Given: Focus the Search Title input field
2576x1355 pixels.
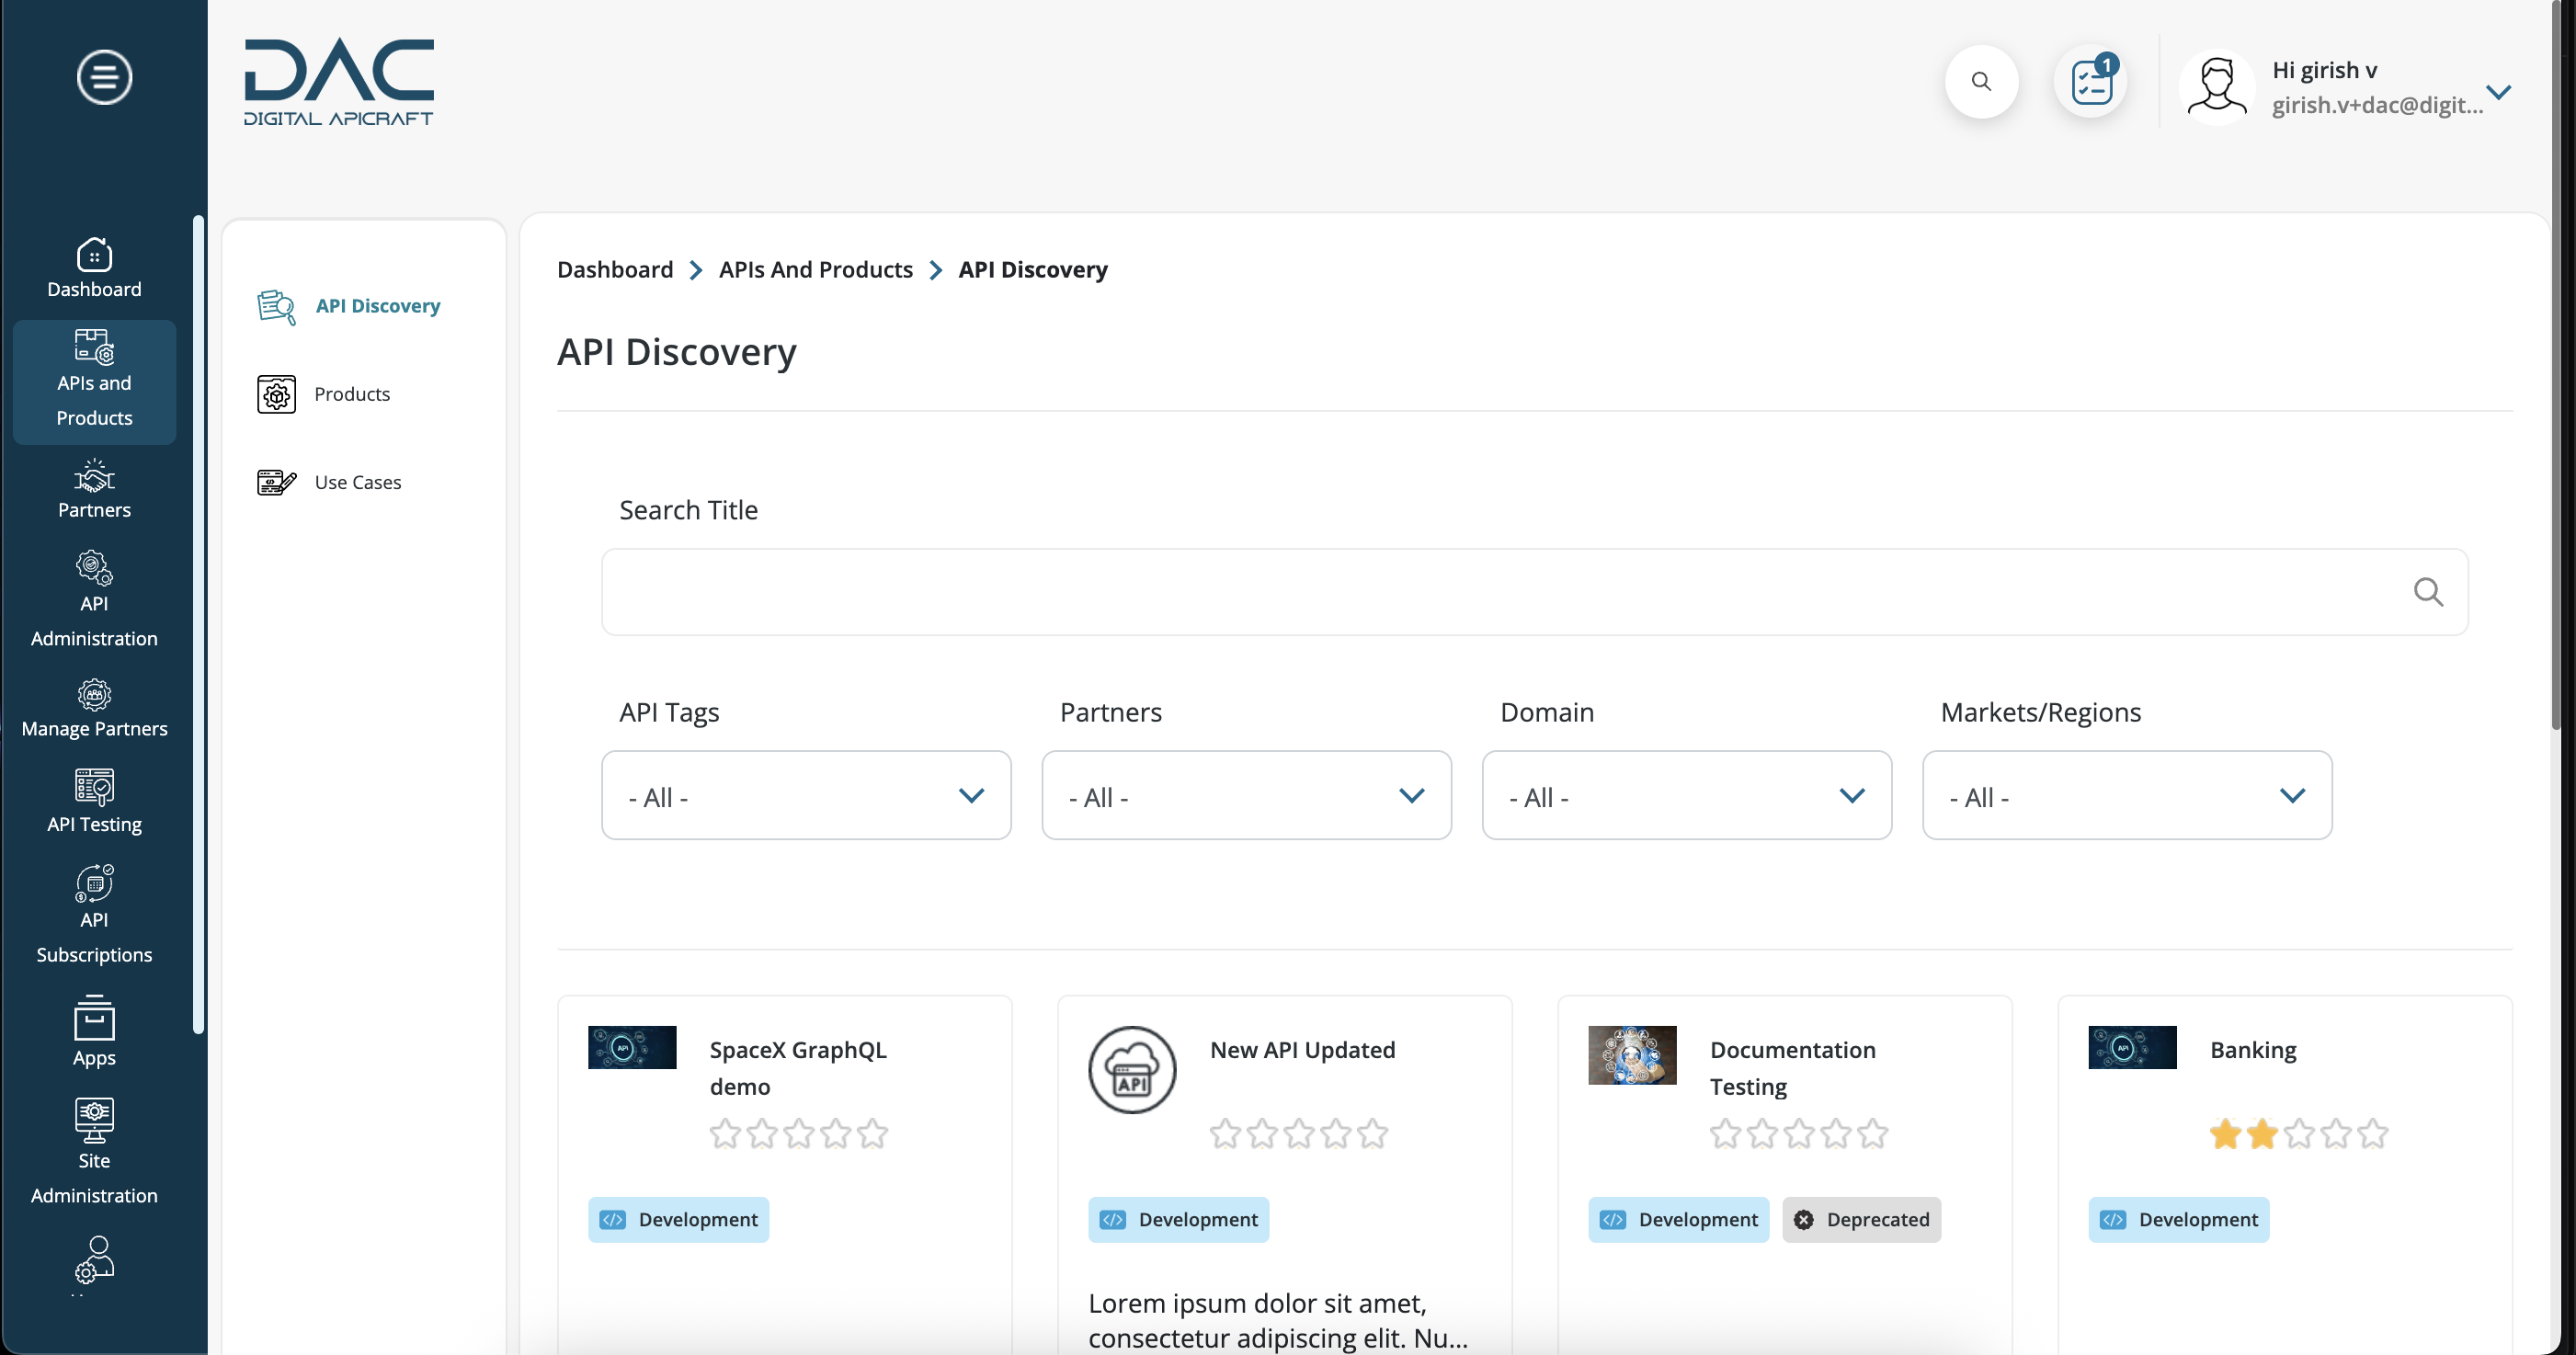Looking at the screenshot, I should [x=1534, y=592].
